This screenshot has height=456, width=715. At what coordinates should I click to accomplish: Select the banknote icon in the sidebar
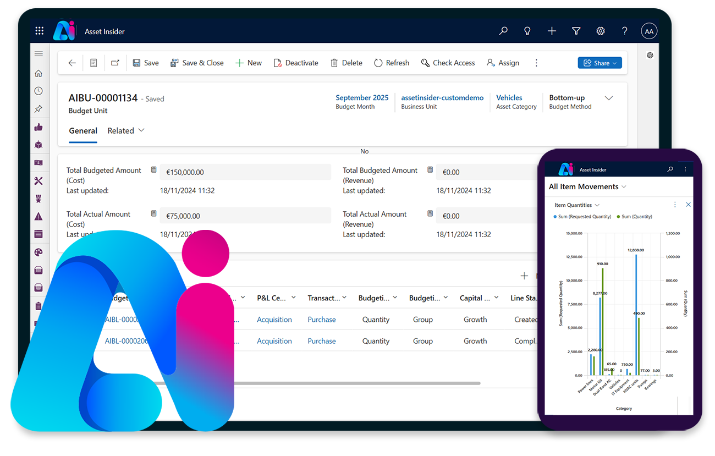[38, 163]
